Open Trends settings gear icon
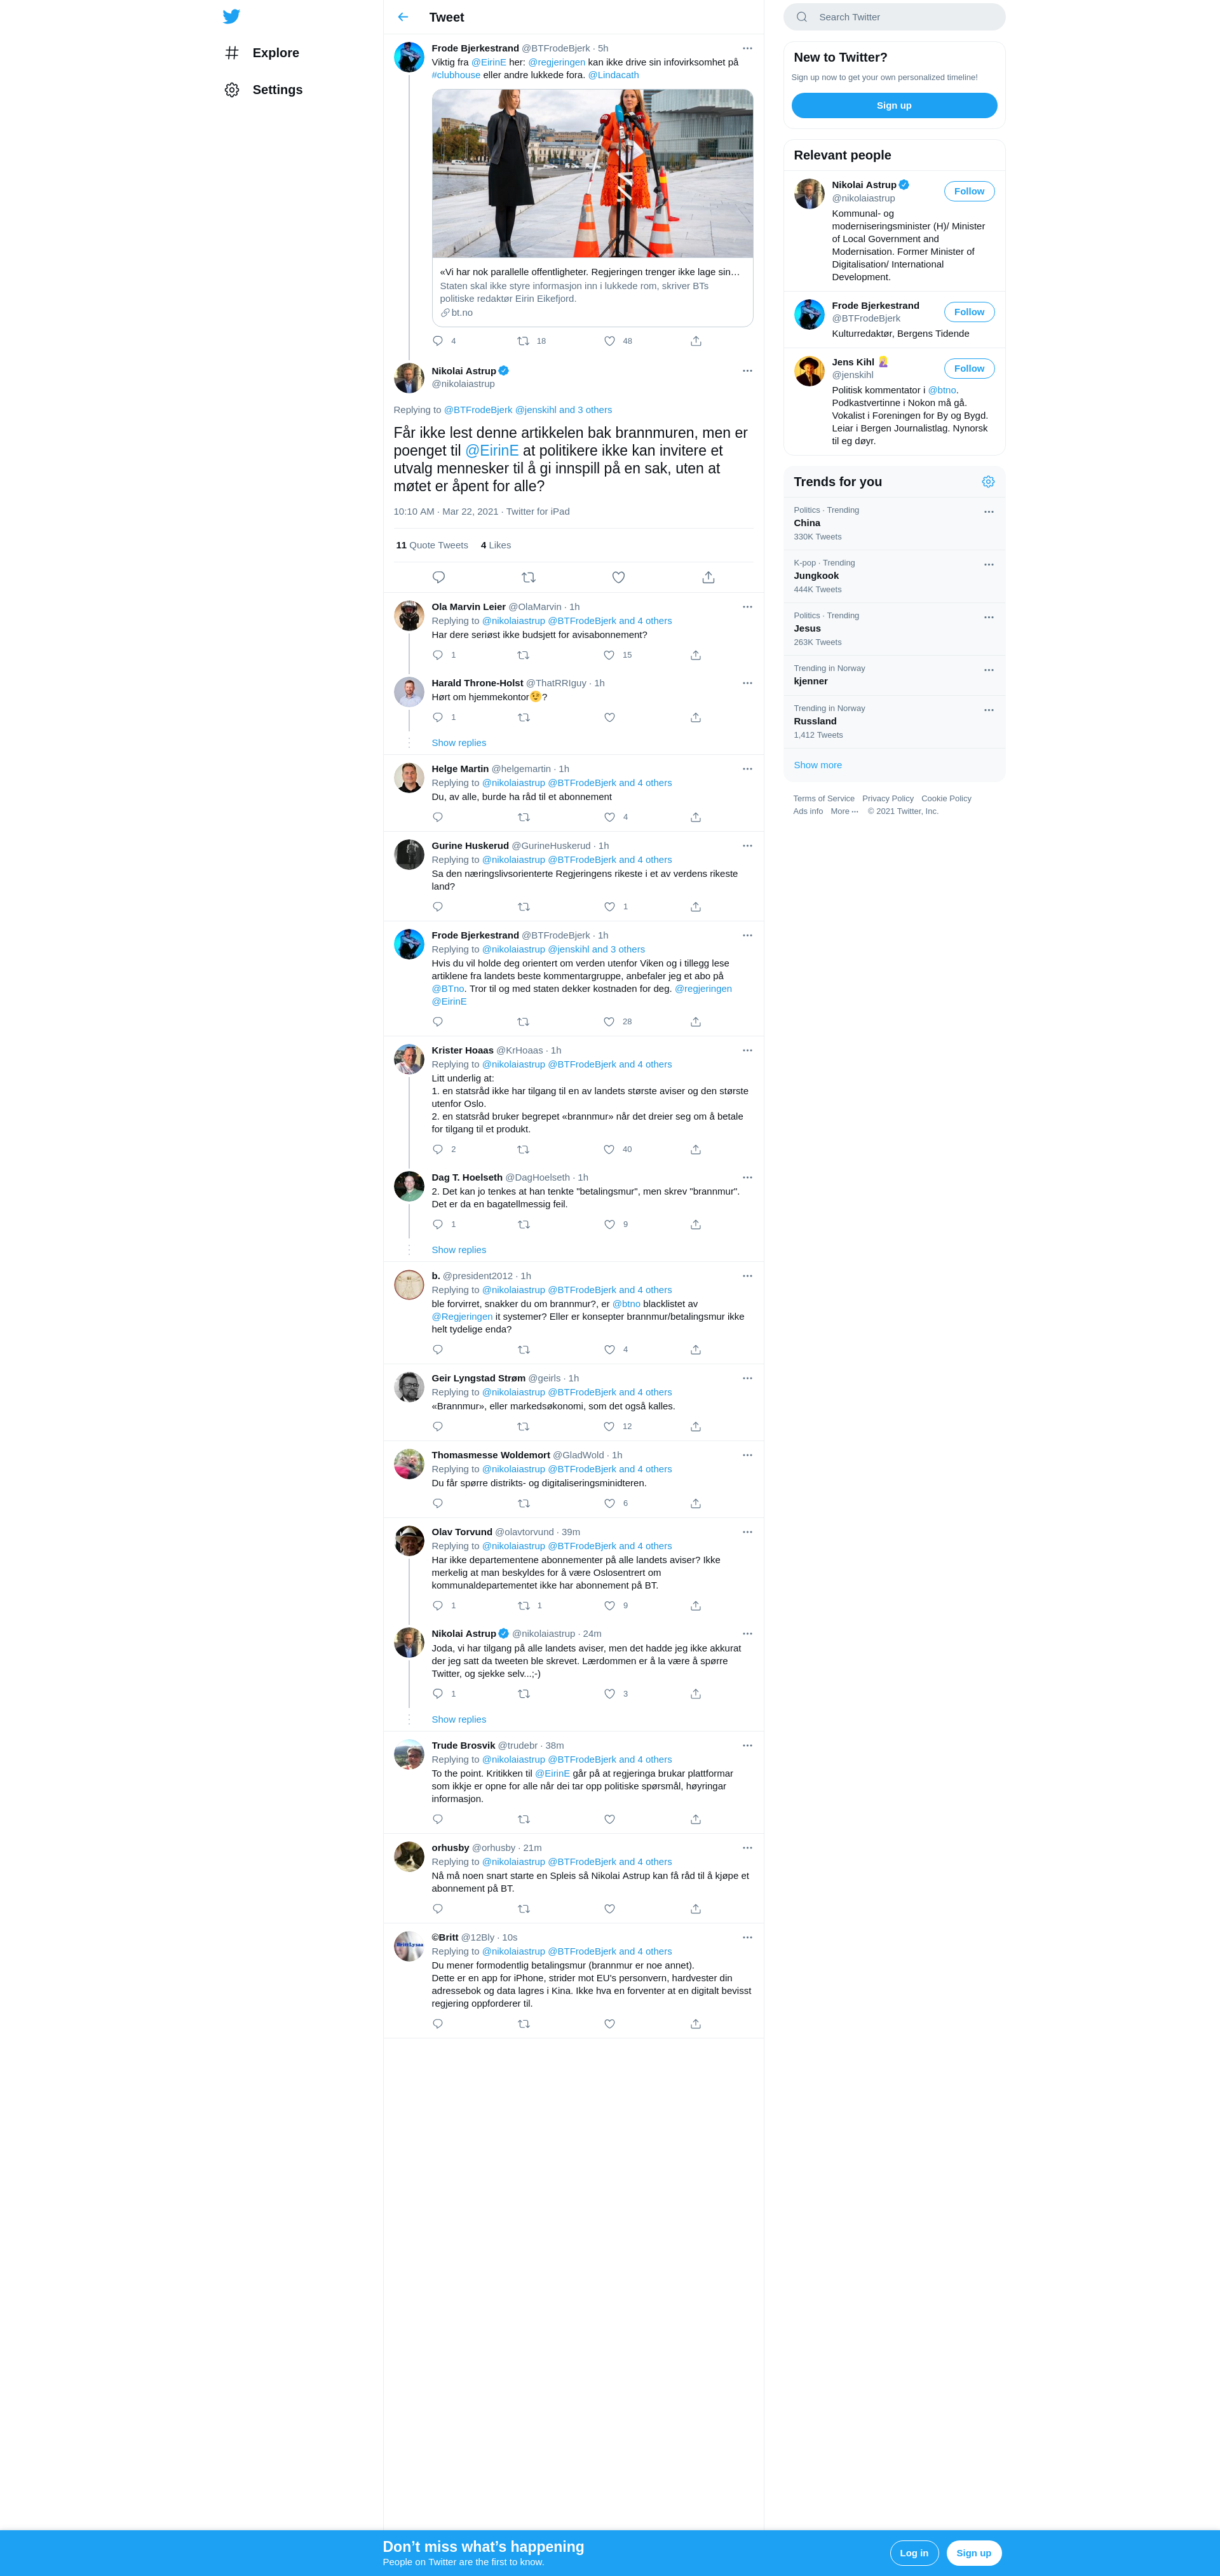 click(x=988, y=482)
